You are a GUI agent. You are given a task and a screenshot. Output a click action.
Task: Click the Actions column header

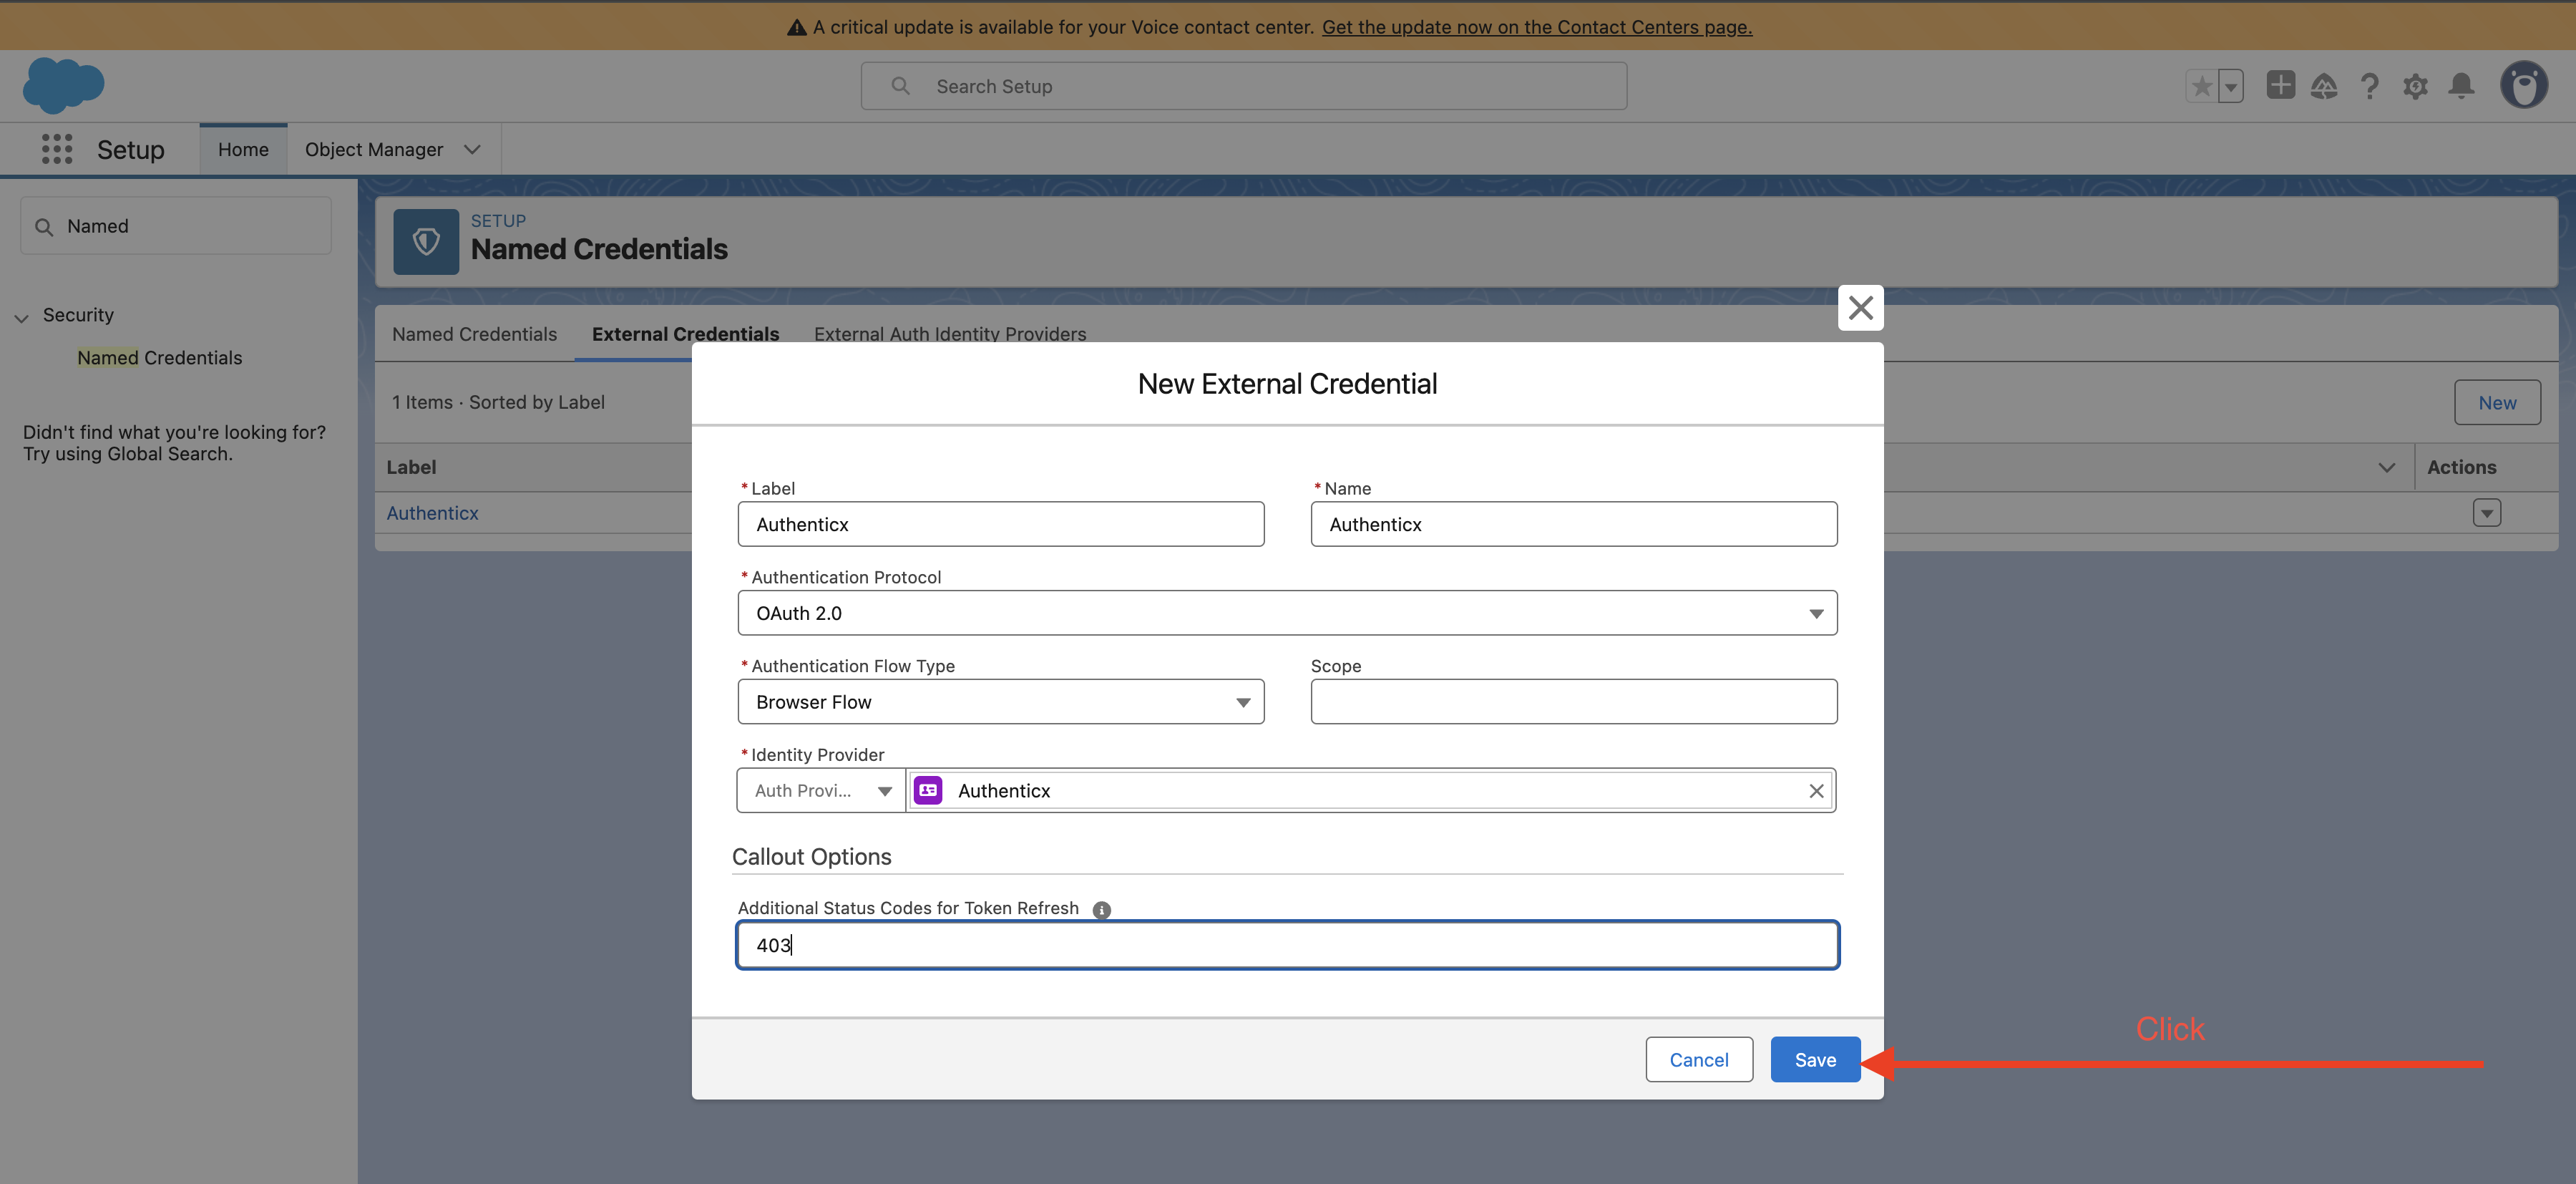[2461, 468]
